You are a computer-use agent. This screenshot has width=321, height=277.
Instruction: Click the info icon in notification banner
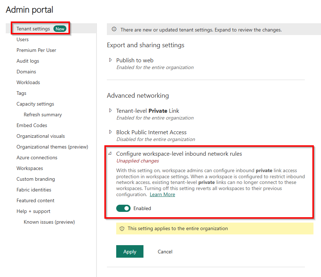pos(114,29)
